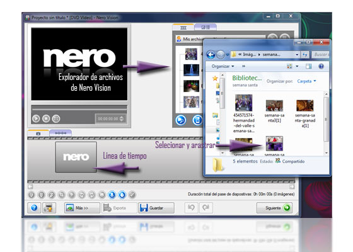Click the blue browse-media round button with magnifier

(x=181, y=120)
